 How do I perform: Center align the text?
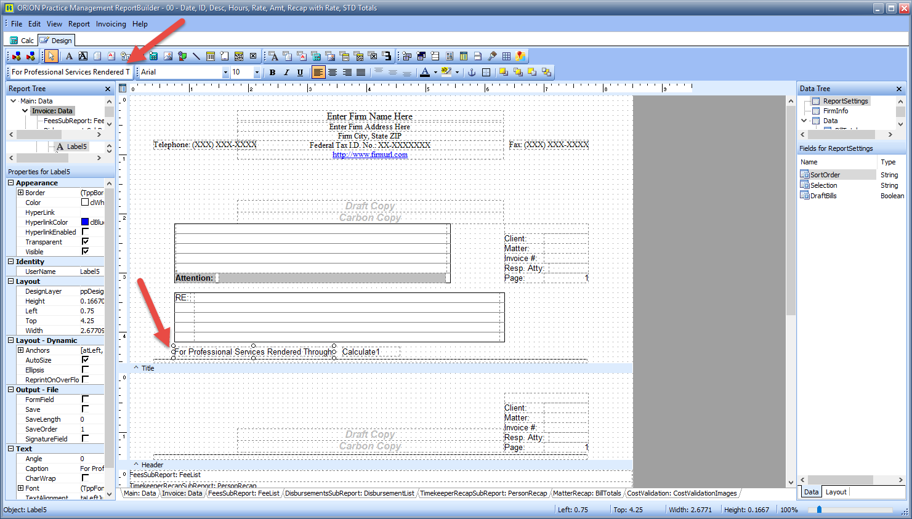(333, 72)
